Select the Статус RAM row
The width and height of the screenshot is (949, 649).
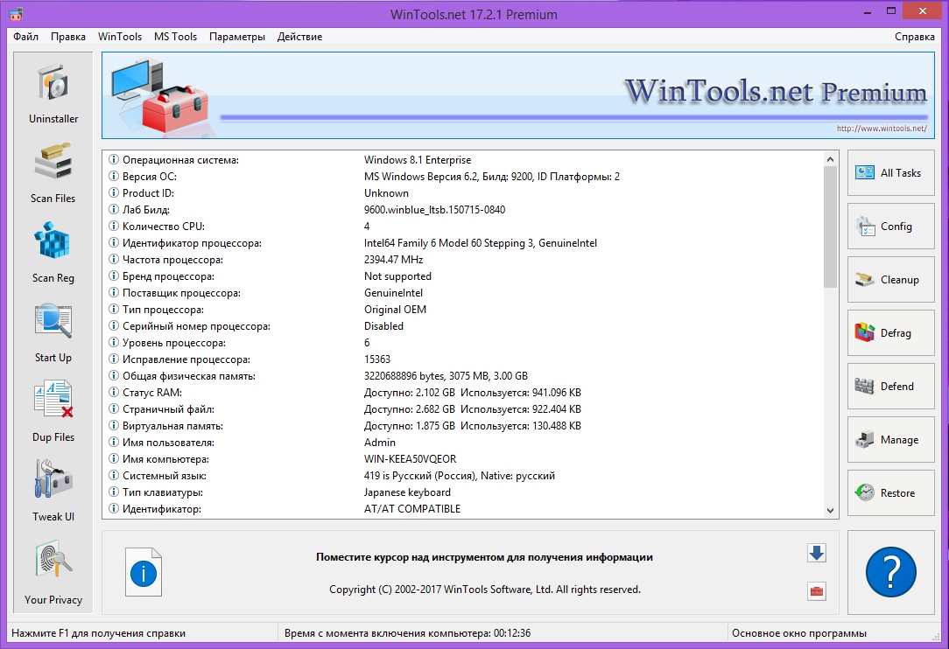pos(463,393)
